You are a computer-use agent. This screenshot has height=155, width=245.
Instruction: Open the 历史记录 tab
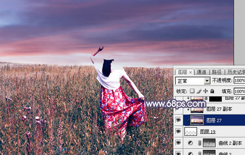(236, 72)
